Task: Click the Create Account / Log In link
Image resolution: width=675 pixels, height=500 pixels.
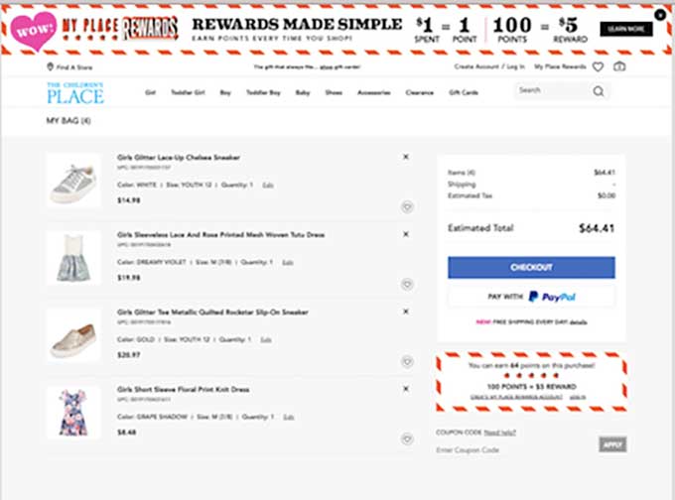Action: click(489, 66)
